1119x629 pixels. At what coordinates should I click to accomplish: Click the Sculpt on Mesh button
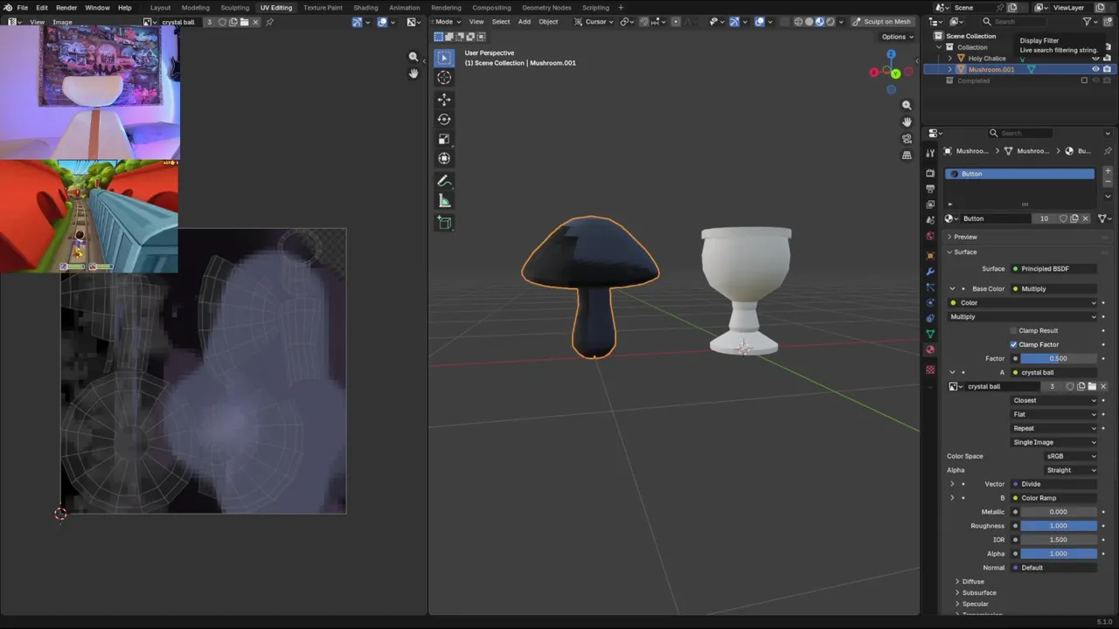881,22
